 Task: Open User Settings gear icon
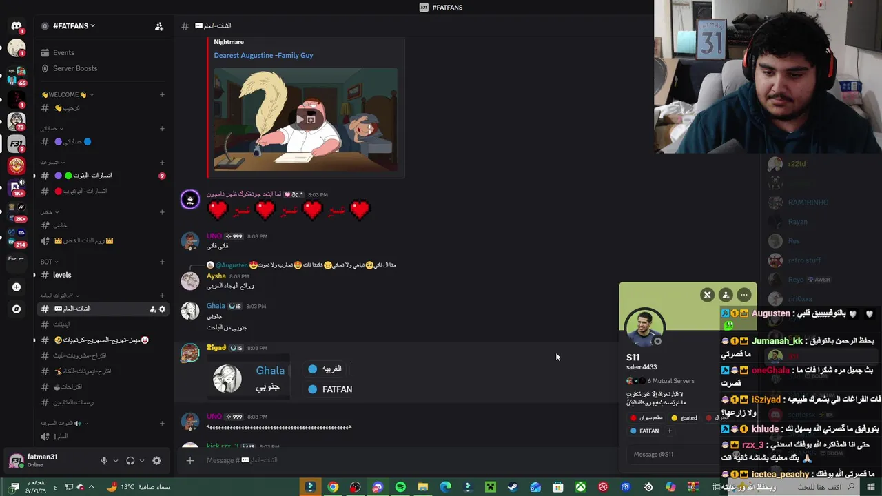[156, 461]
